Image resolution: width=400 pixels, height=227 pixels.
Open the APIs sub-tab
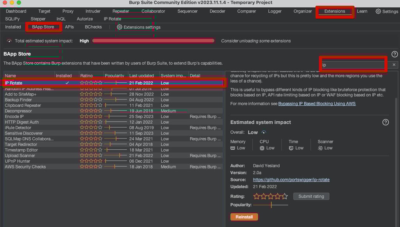coord(69,27)
